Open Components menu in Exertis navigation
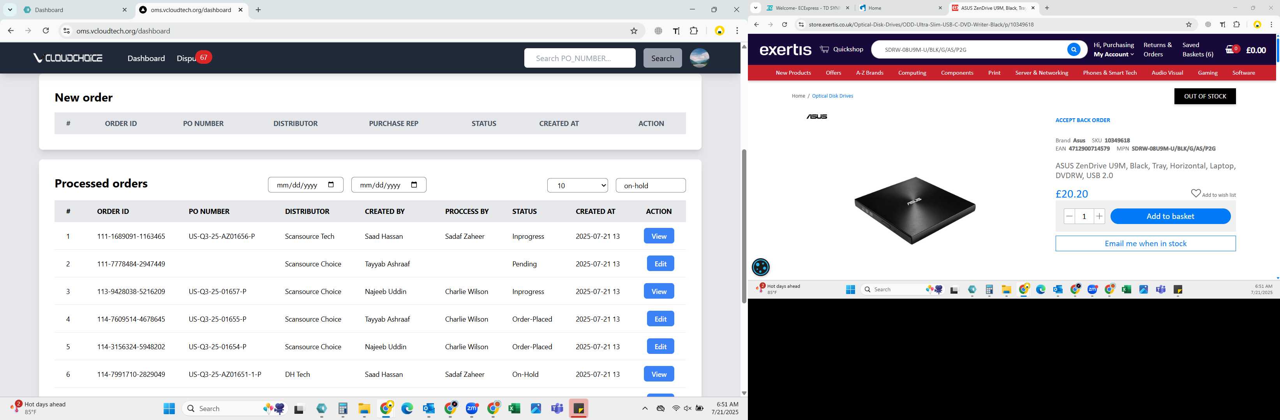Screen dimensions: 1280x420 point(957,72)
